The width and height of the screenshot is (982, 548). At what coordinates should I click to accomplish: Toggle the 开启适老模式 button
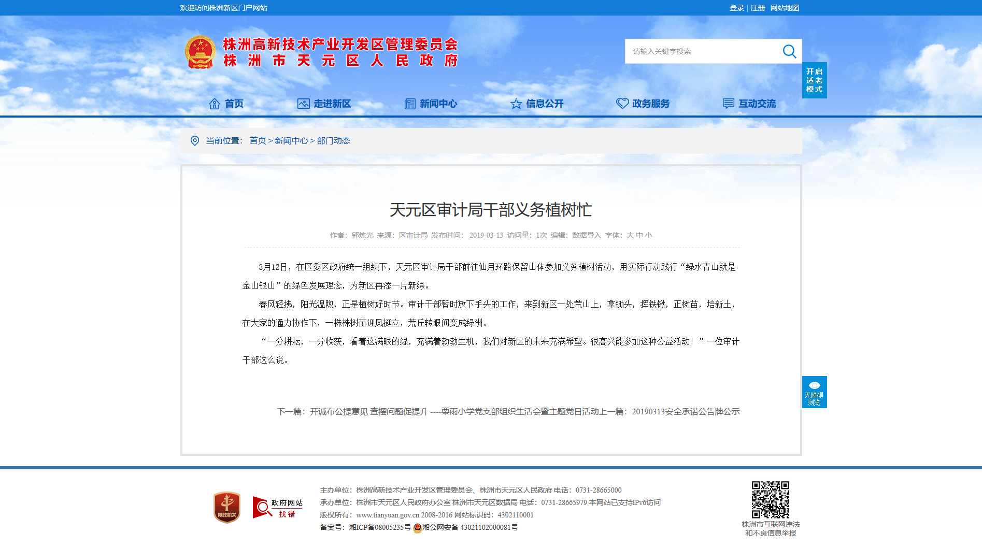pos(814,80)
